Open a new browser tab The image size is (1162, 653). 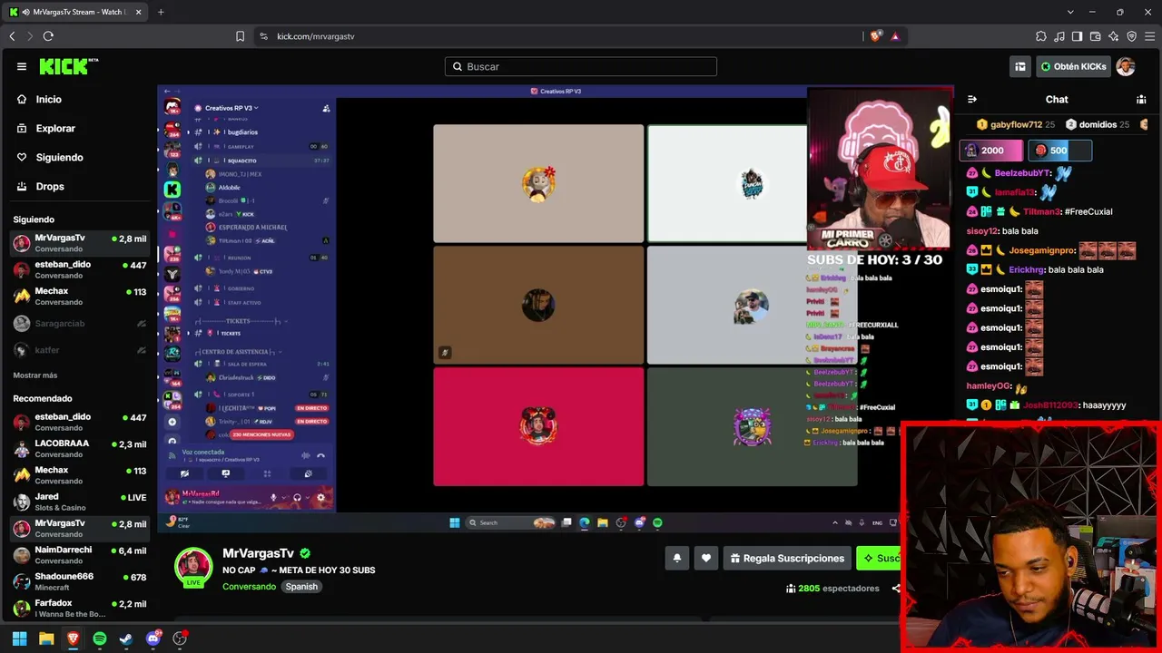tap(161, 12)
